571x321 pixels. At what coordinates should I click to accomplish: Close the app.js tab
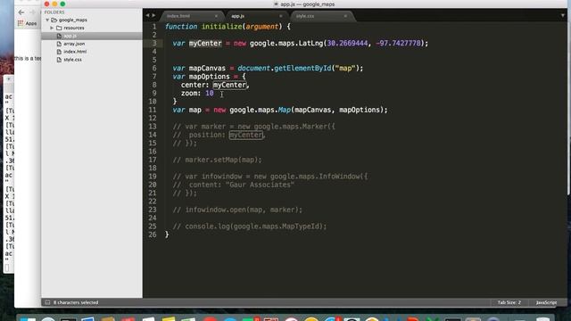(x=280, y=16)
